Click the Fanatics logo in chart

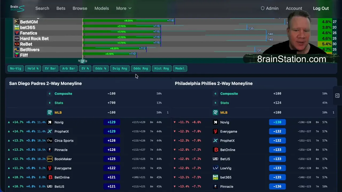tap(17, 33)
